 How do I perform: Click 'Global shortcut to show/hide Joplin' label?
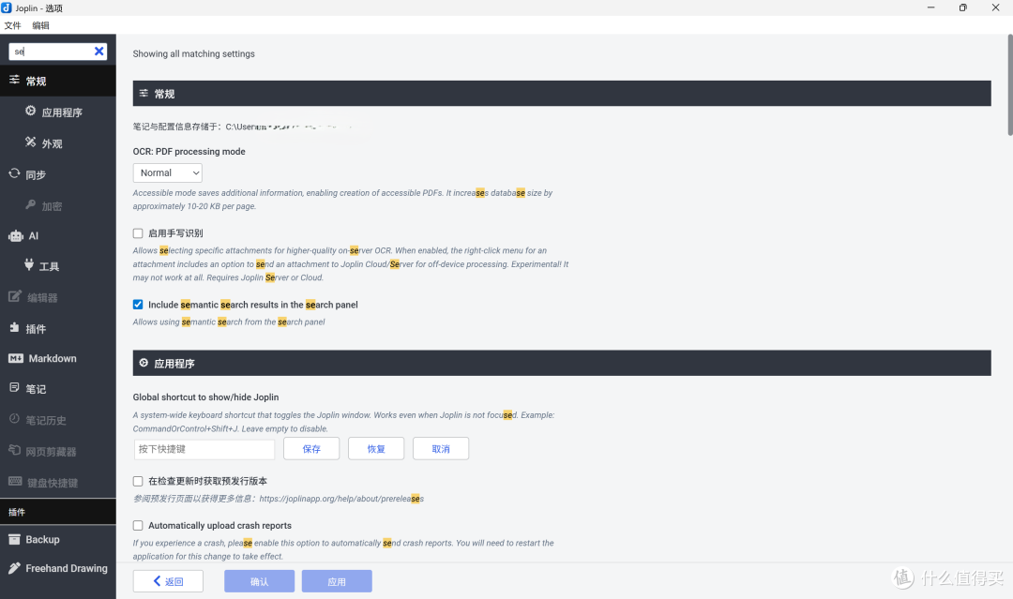(205, 397)
